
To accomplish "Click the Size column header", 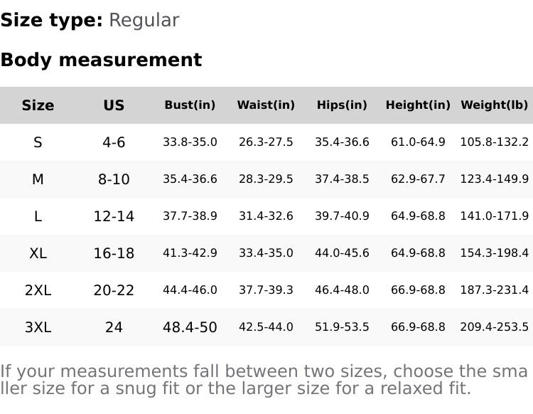I will 38,105.
